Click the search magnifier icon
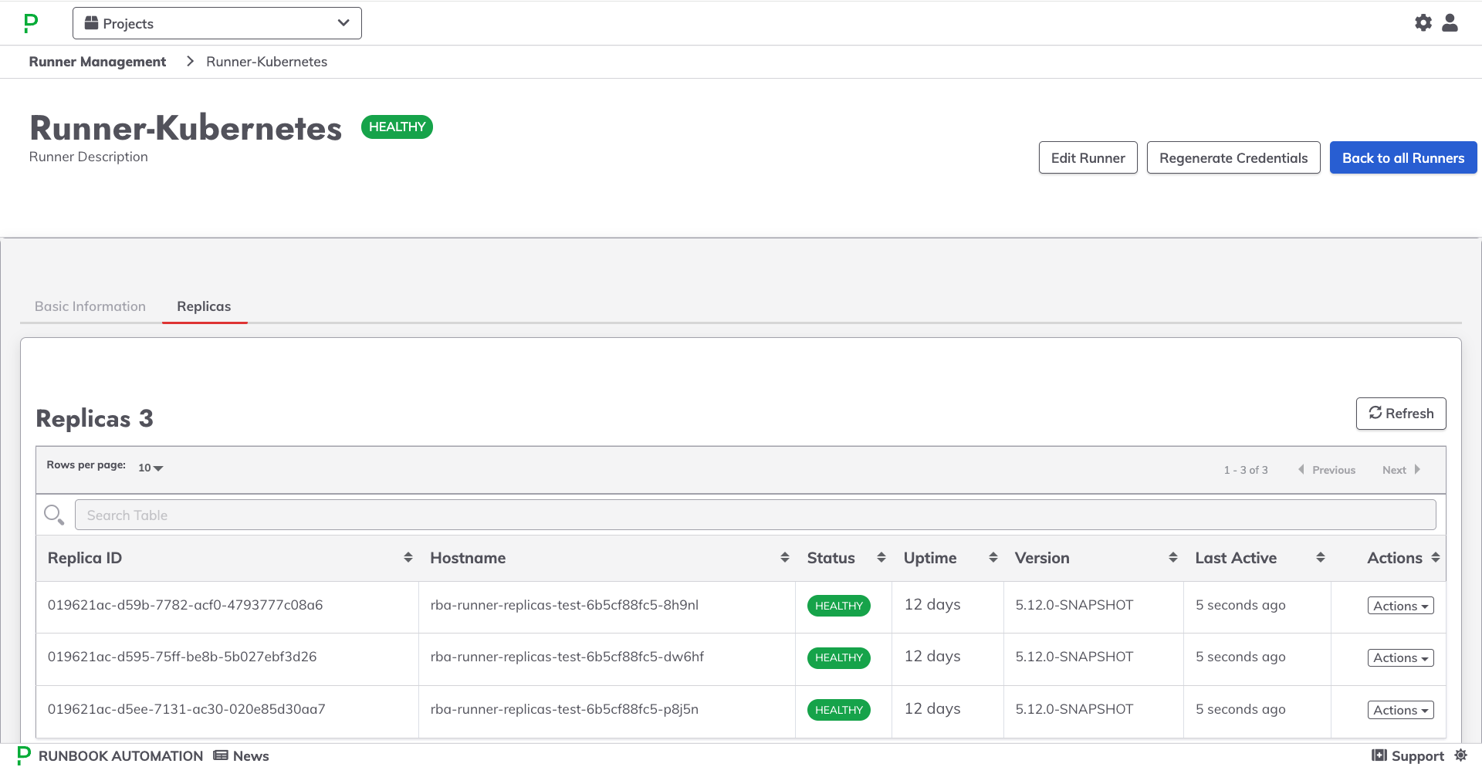 coord(53,515)
